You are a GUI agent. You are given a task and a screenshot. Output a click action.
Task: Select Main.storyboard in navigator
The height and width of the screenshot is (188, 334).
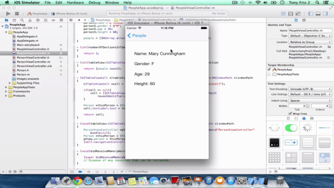tap(28, 45)
